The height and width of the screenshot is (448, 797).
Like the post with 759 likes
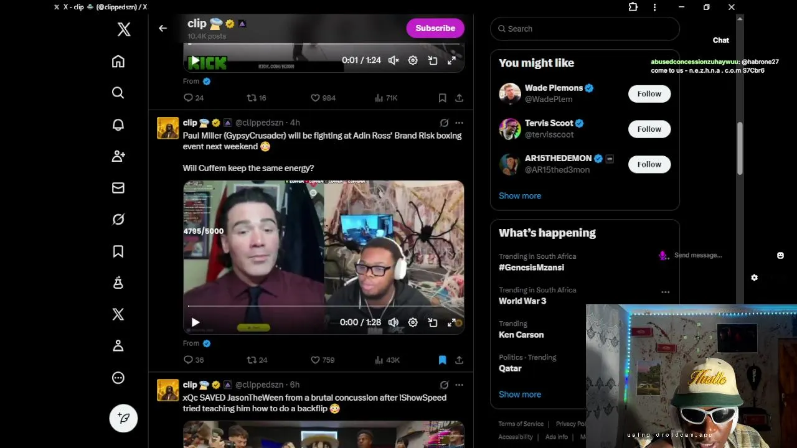323,360
